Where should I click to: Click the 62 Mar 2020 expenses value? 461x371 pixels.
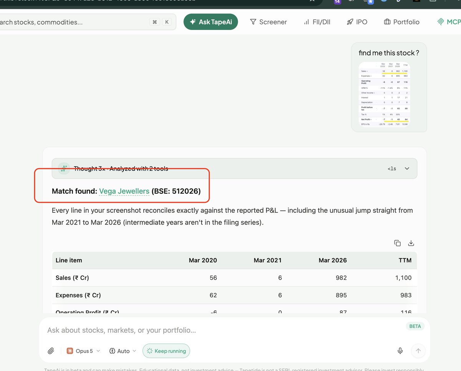tap(213, 295)
